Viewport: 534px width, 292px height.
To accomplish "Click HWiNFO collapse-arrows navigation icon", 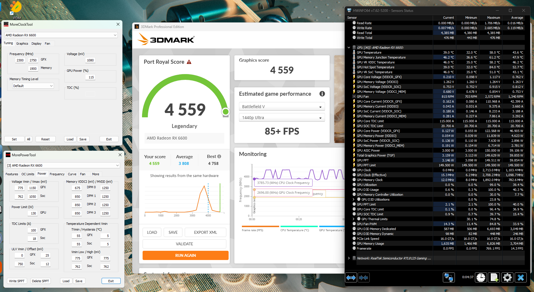I will (x=363, y=278).
